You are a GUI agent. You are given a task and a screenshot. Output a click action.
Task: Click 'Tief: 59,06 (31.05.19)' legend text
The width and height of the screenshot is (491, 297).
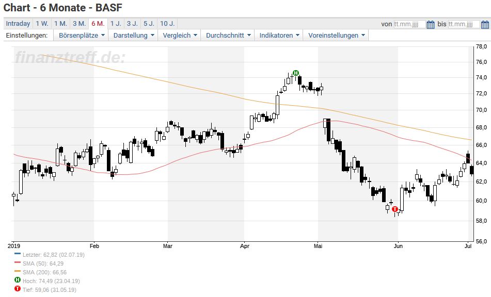point(49,290)
